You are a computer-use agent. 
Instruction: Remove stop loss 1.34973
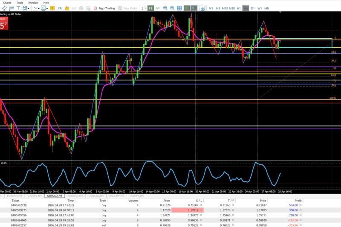[x=201, y=215]
